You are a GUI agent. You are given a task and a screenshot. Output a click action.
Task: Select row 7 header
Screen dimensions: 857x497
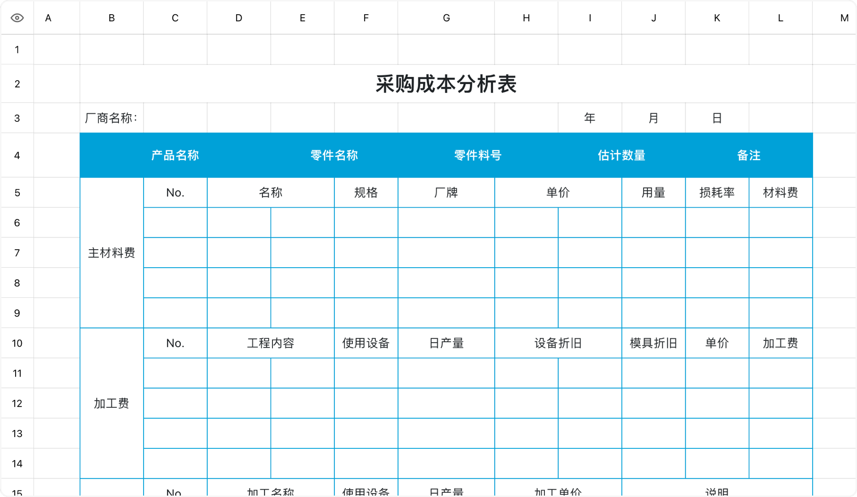[x=17, y=253]
